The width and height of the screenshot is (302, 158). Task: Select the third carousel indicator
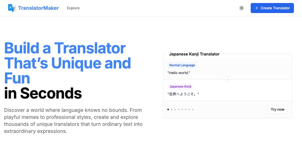pyautogui.click(x=175, y=109)
